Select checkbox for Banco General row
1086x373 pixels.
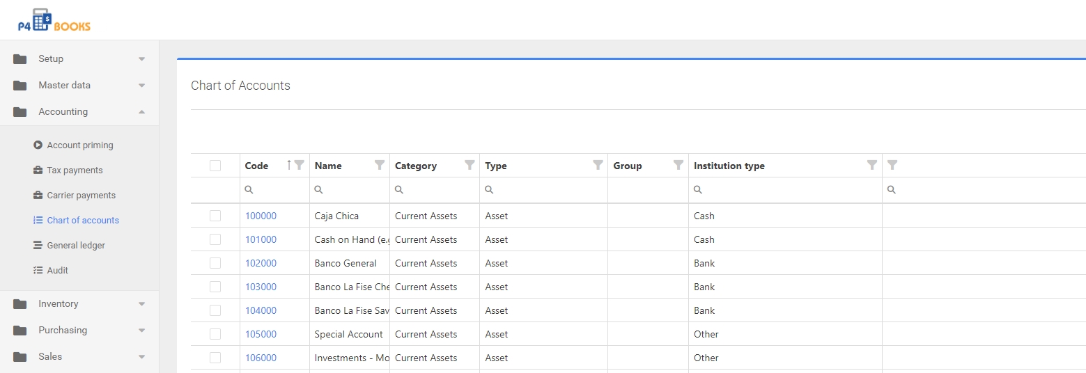[215, 263]
